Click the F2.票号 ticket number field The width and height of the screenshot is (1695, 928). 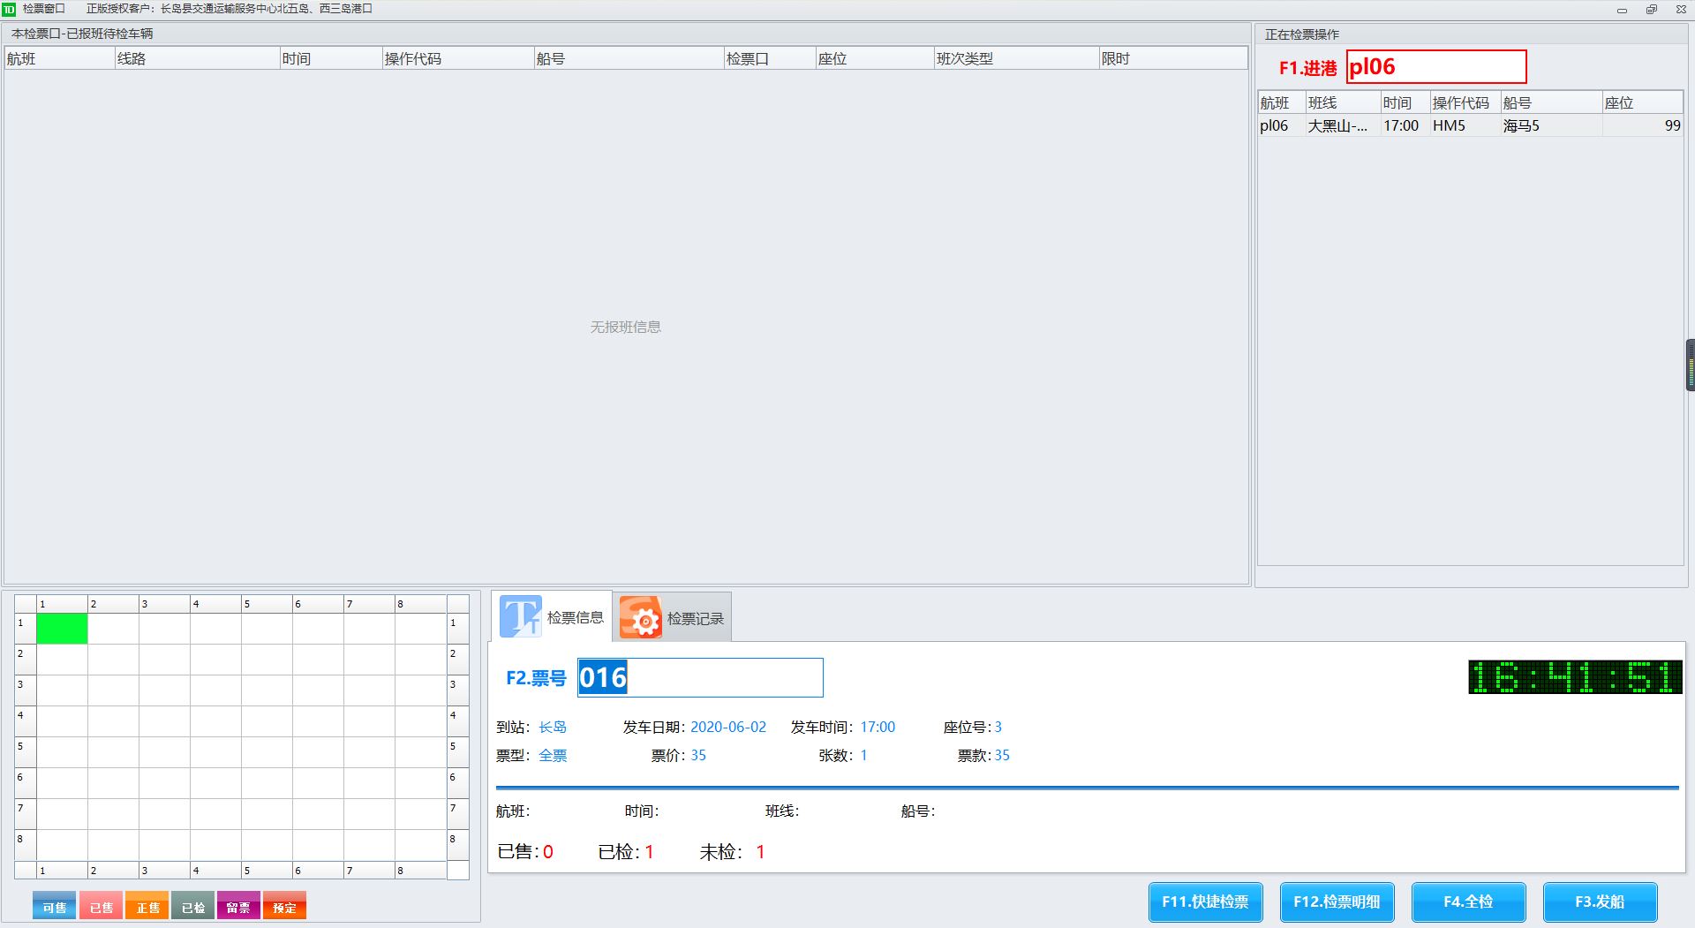699,677
